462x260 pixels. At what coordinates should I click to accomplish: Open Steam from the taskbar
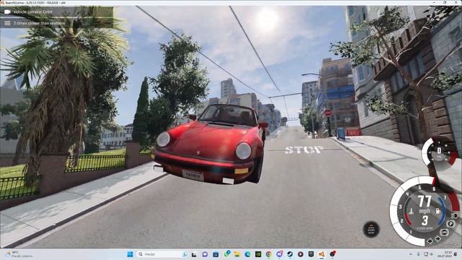click(290, 254)
